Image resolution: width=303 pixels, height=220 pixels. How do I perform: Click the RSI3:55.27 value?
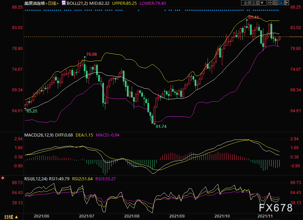coord(106,179)
